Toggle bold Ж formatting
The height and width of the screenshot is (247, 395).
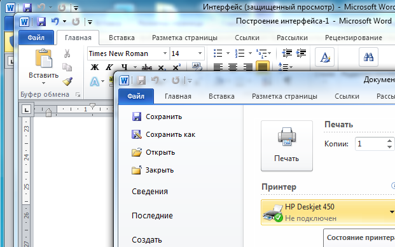click(95, 67)
